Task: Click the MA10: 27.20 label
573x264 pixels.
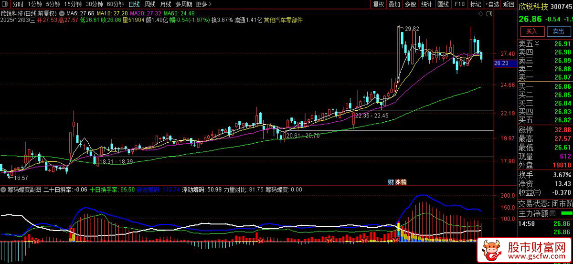Action: [111, 13]
